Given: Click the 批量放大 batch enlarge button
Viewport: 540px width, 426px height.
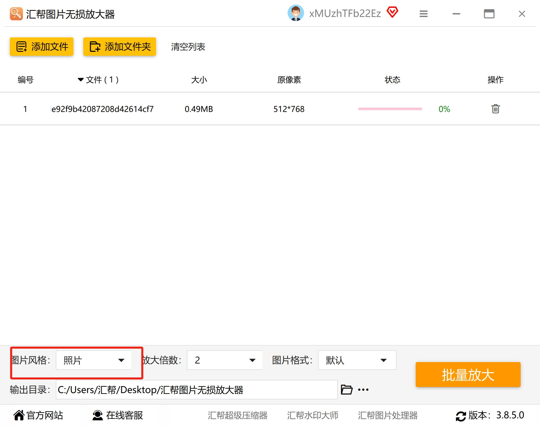Looking at the screenshot, I should (468, 374).
